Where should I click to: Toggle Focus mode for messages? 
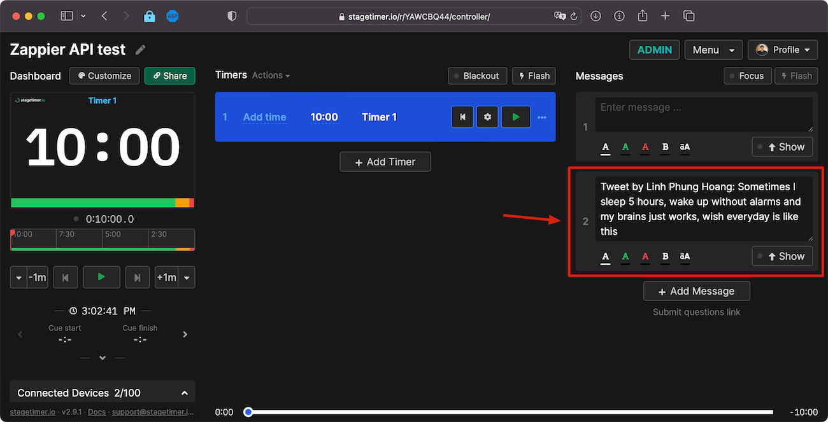pyautogui.click(x=748, y=76)
